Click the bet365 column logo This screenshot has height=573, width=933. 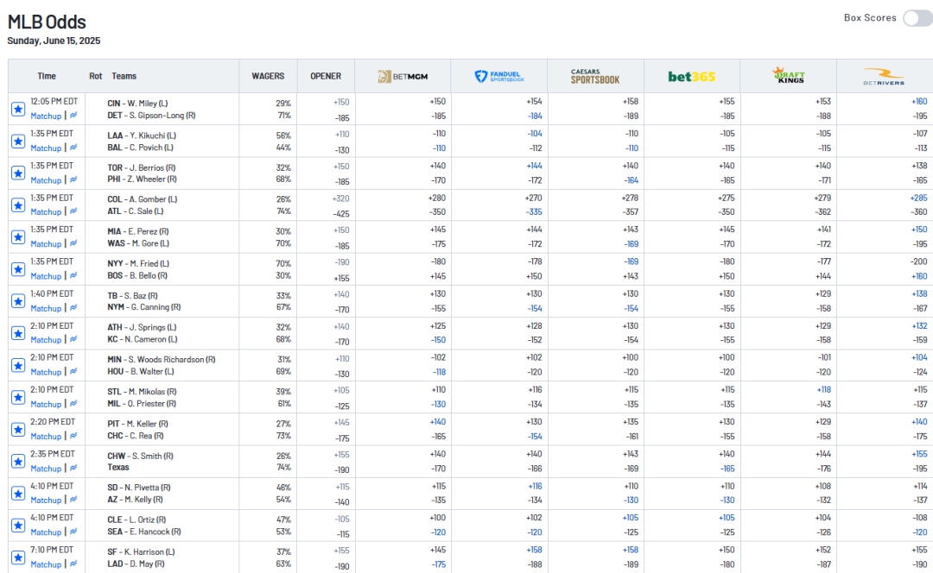coord(692,77)
